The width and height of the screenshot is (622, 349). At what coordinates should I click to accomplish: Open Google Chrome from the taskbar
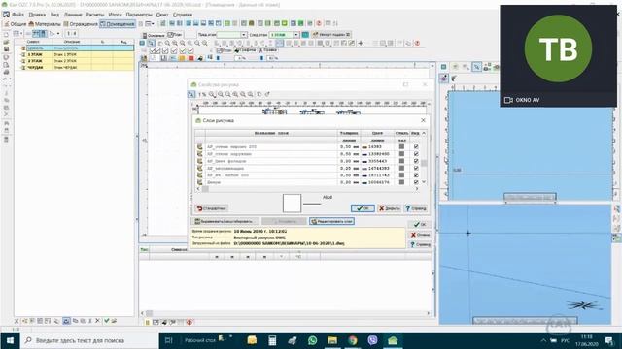tap(353, 340)
